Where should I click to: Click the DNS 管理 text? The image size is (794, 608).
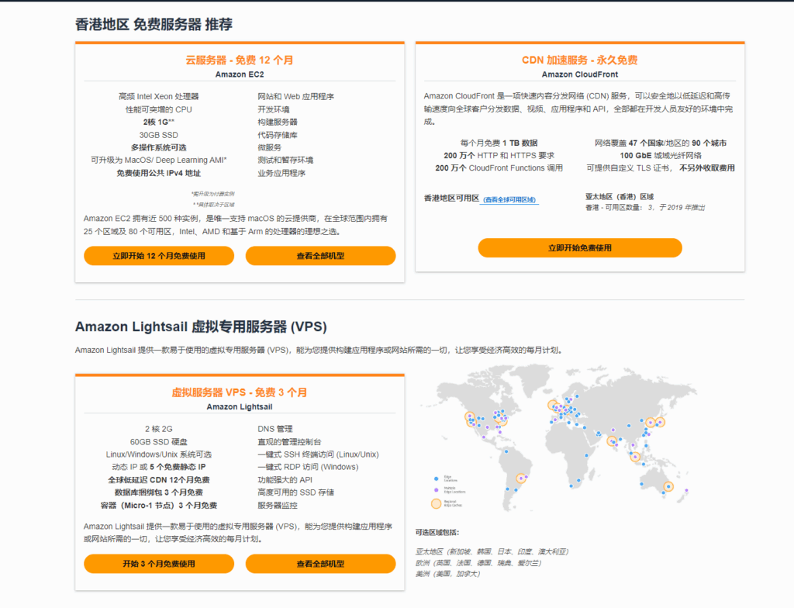tap(275, 429)
